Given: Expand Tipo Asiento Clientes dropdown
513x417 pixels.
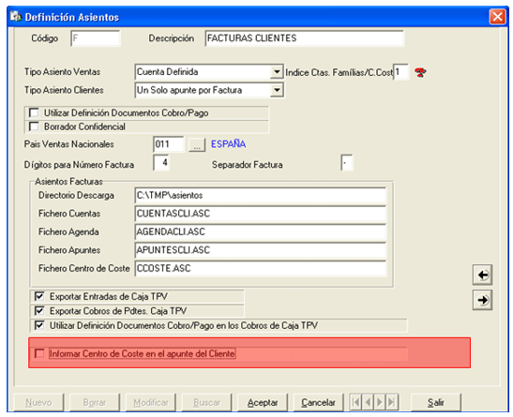Looking at the screenshot, I should tap(277, 90).
